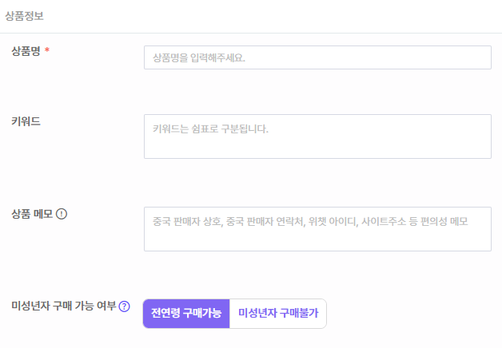Show help for the minor purchase setting
The image size is (502, 348).
(124, 306)
